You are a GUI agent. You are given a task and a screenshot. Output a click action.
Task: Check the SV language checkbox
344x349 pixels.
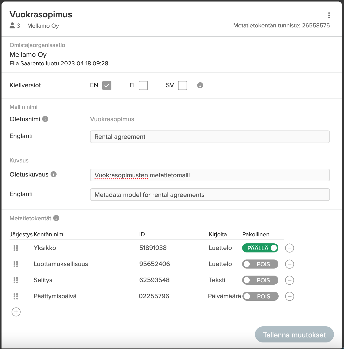tap(183, 85)
